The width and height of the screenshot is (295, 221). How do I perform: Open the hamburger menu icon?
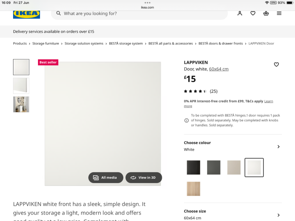(279, 13)
